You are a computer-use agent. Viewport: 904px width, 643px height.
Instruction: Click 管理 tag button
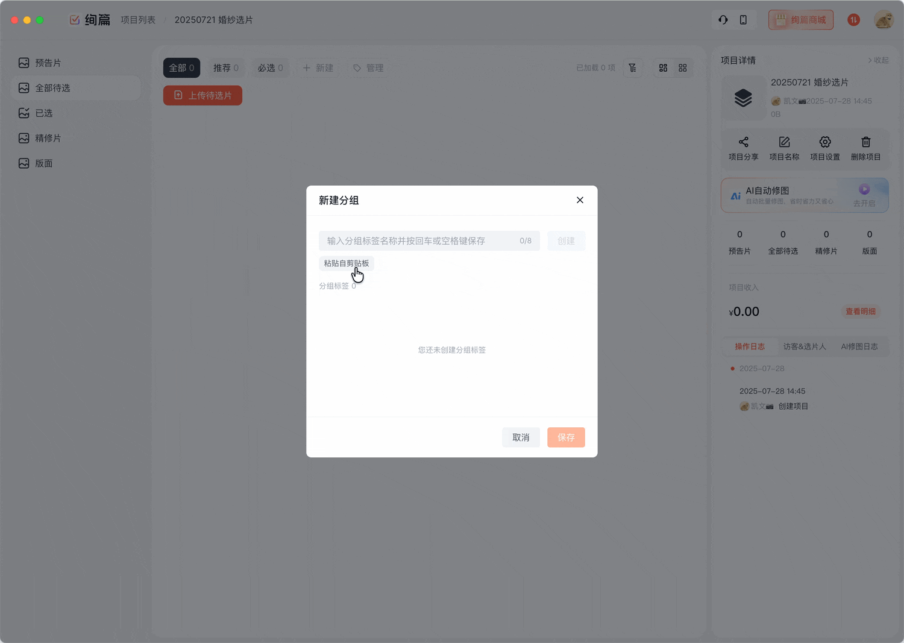coord(368,68)
